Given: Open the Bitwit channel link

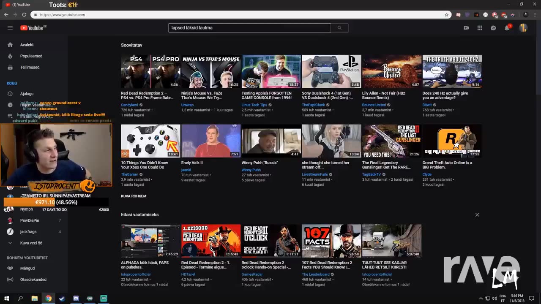Looking at the screenshot, I should pyautogui.click(x=427, y=105).
